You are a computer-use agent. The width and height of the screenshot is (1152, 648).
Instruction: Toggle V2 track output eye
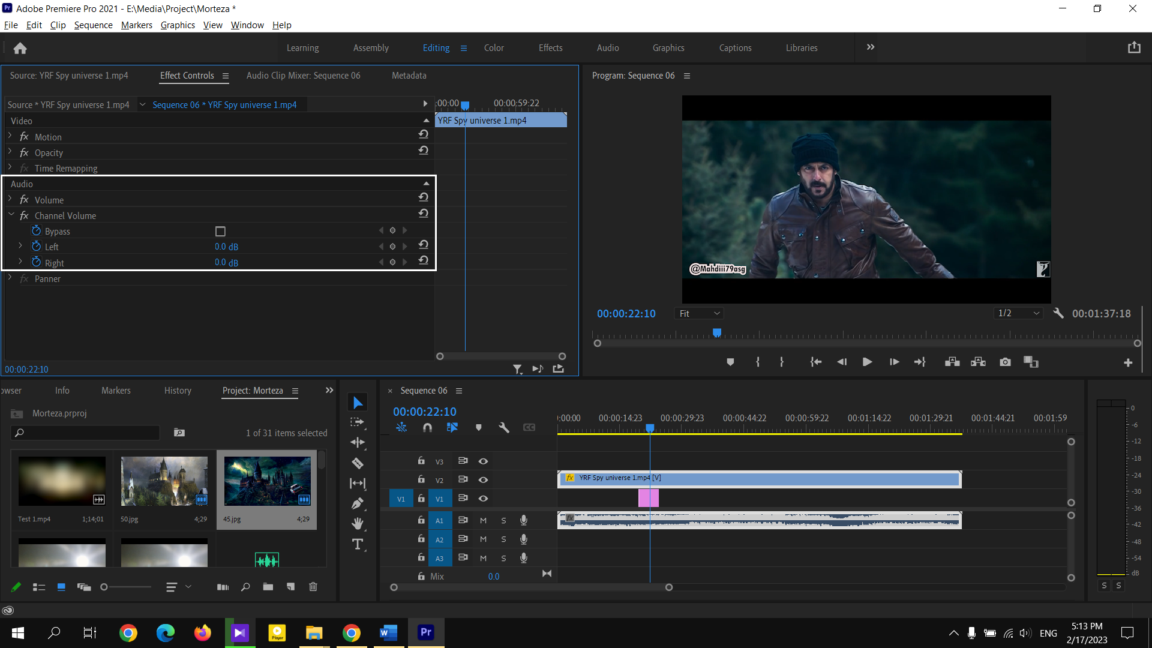(x=483, y=479)
